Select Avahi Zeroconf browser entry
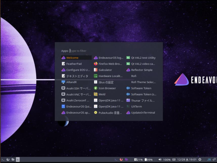 tap(76, 100)
